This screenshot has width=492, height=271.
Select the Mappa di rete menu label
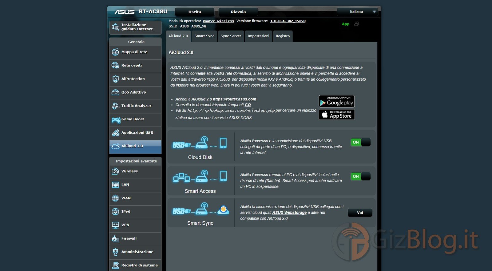coord(134,52)
